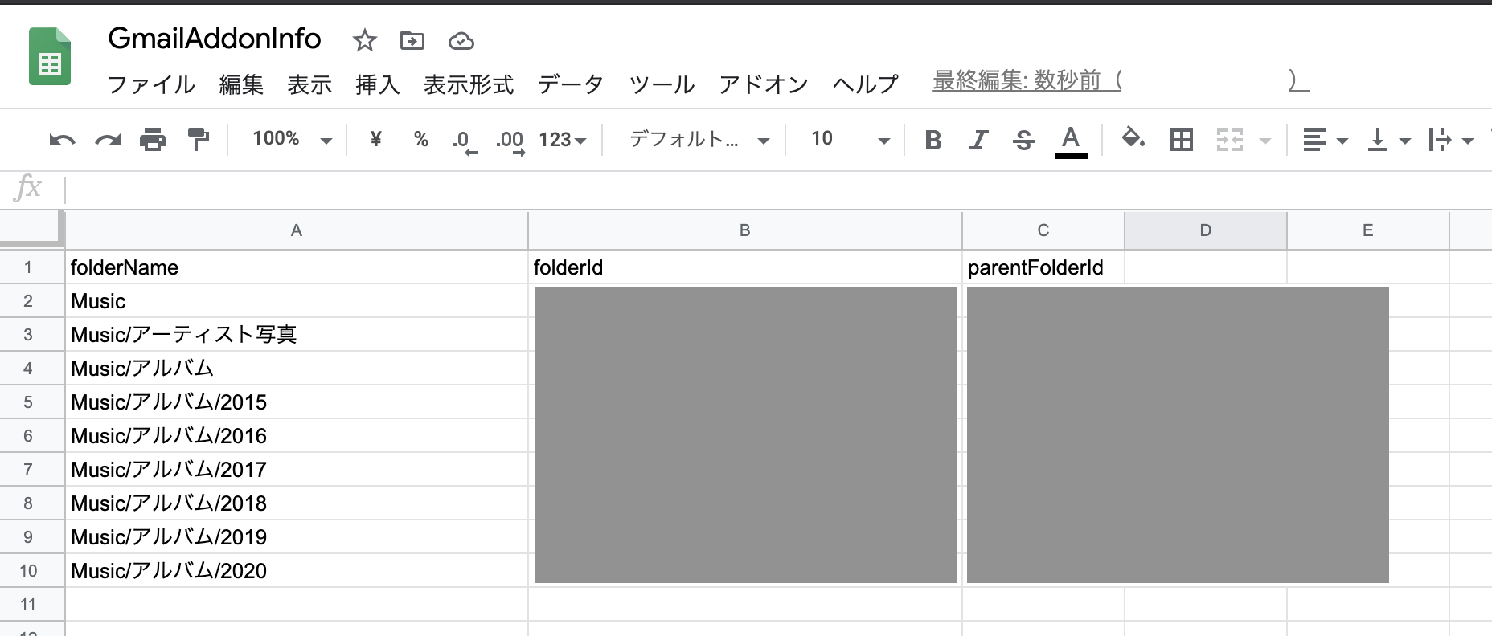
Task: Select the Music/アルバム/2016 cell
Action: coord(297,436)
